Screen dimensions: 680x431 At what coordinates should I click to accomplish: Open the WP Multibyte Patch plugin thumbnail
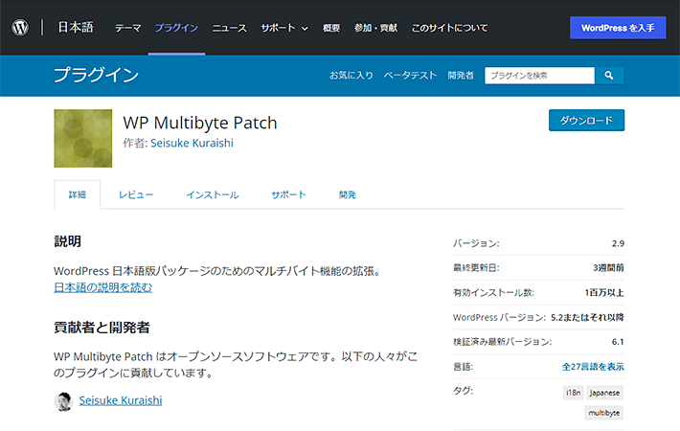pos(82,138)
